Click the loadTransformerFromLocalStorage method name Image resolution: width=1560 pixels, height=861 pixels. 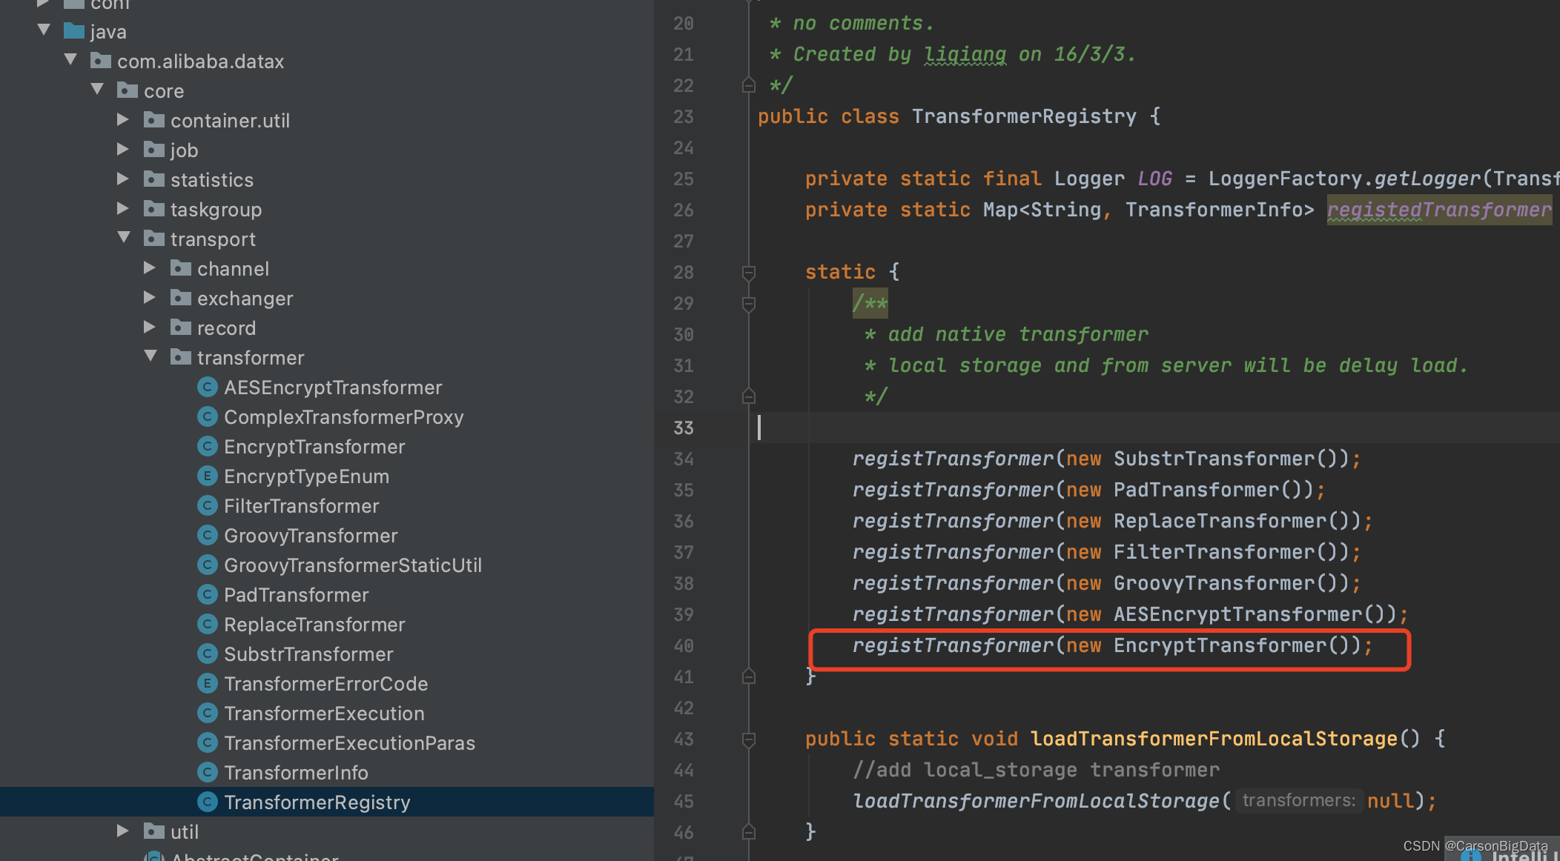[1213, 739]
